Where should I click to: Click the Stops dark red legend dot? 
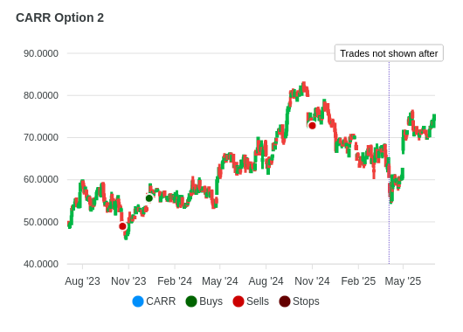coord(285,301)
